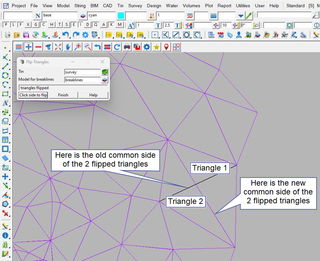Open the tin selection list icon

tap(105, 72)
